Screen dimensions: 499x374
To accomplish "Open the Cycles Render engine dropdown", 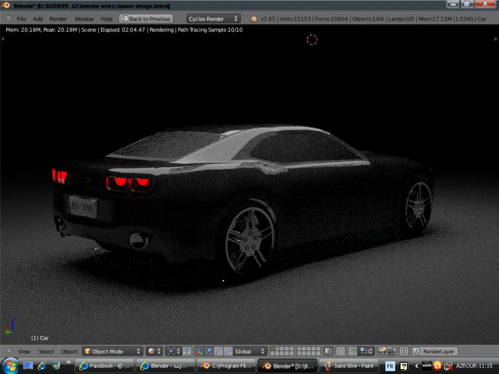I will (213, 19).
